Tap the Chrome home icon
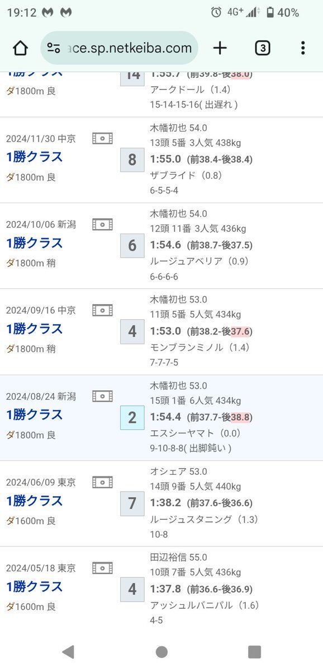The width and height of the screenshot is (323, 672). pos(20,48)
